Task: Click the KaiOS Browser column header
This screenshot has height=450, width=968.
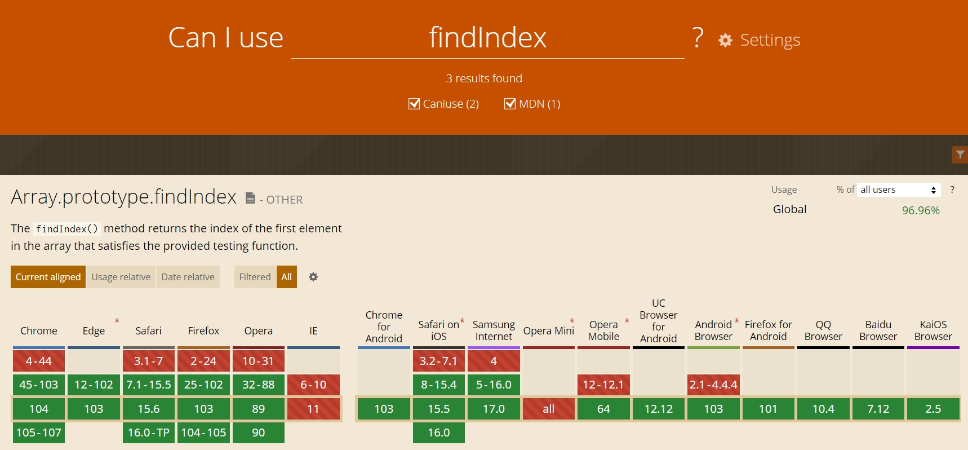Action: 933,330
